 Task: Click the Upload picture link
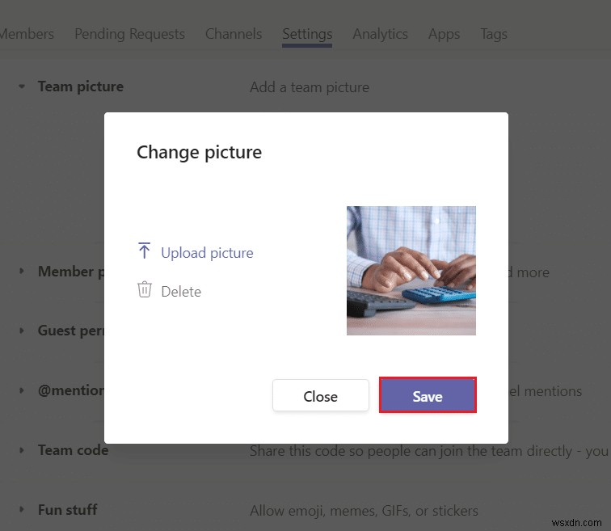coord(207,253)
